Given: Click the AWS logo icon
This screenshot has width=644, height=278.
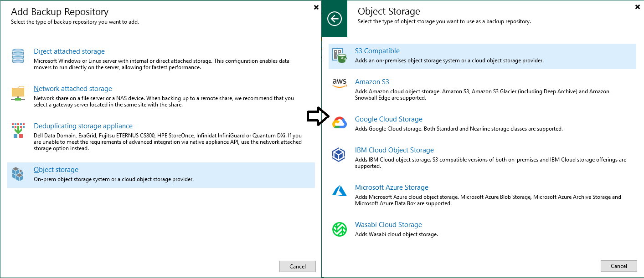Looking at the screenshot, I should 340,84.
